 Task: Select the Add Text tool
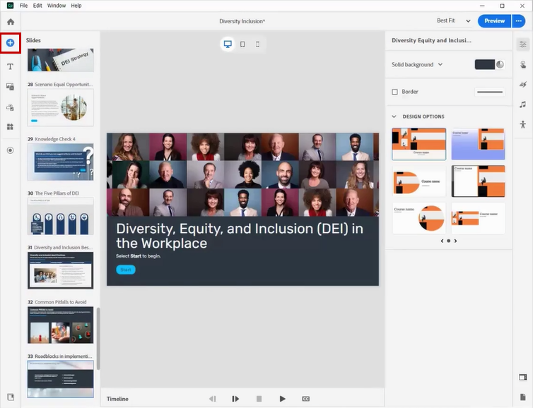10,66
